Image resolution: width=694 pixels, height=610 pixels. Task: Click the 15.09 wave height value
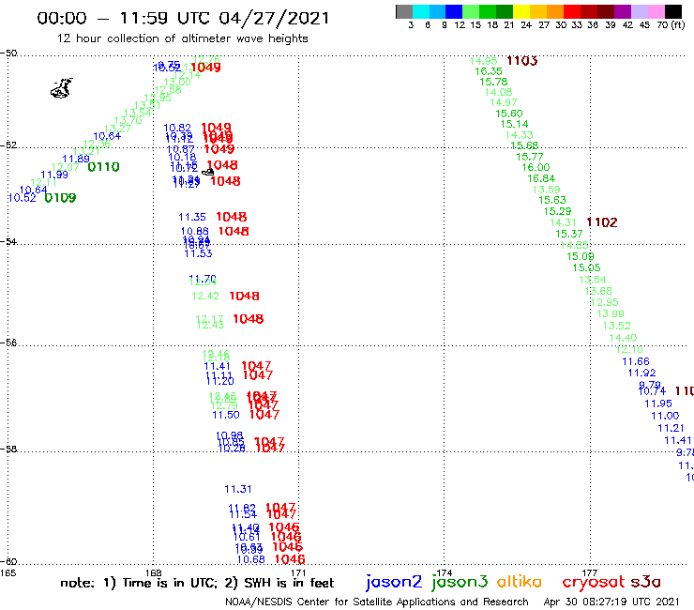[x=581, y=256]
